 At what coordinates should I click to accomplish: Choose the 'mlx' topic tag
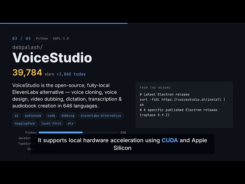click(70, 123)
